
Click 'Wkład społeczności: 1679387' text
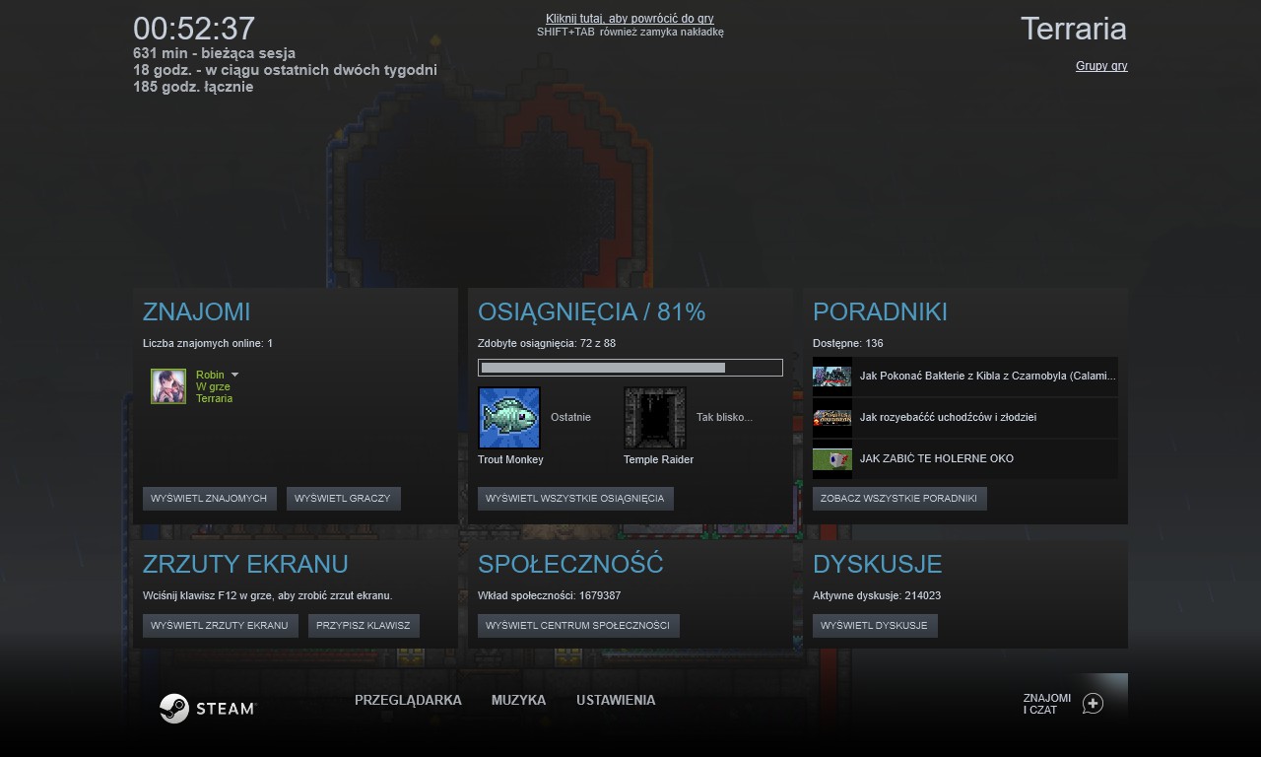pyautogui.click(x=550, y=595)
